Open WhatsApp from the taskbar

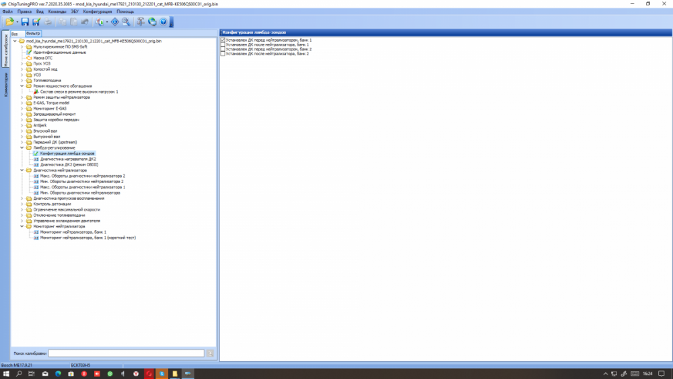[110, 374]
